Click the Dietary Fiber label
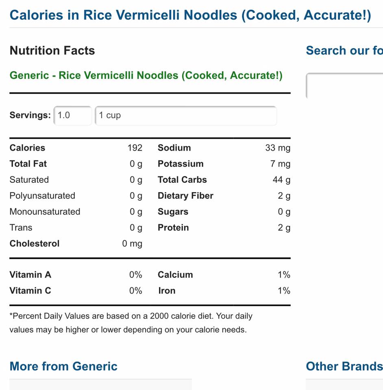The image size is (383, 390). point(185,196)
